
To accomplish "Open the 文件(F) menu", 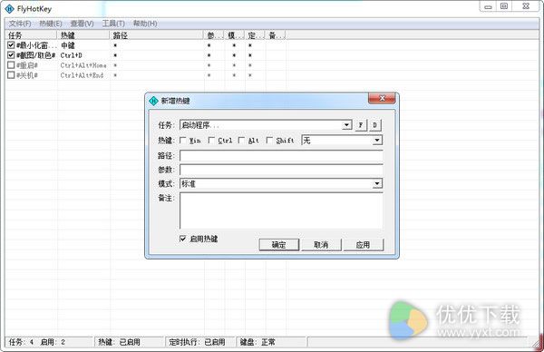I will pos(20,24).
